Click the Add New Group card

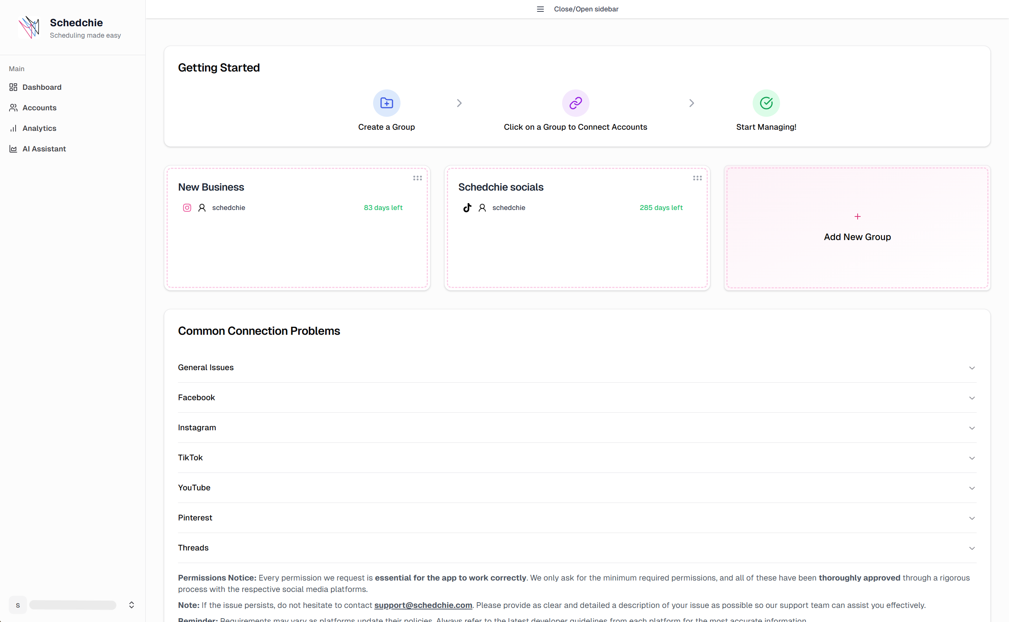[x=857, y=228]
